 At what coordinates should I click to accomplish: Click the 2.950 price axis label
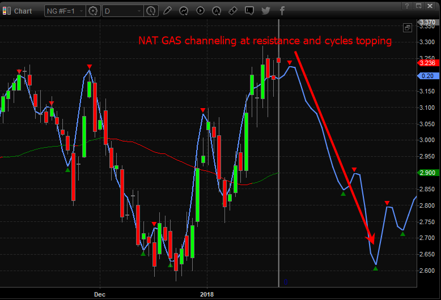point(427,156)
